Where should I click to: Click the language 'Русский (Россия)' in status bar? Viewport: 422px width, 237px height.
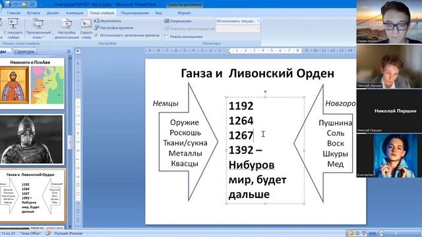[x=69, y=233]
